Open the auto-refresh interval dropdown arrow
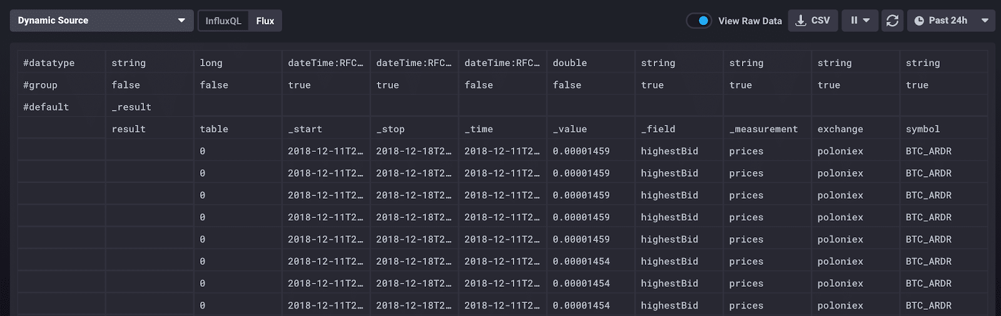 (866, 21)
